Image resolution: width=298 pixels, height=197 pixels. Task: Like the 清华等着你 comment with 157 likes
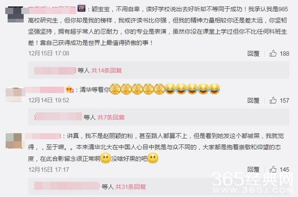click(x=273, y=100)
